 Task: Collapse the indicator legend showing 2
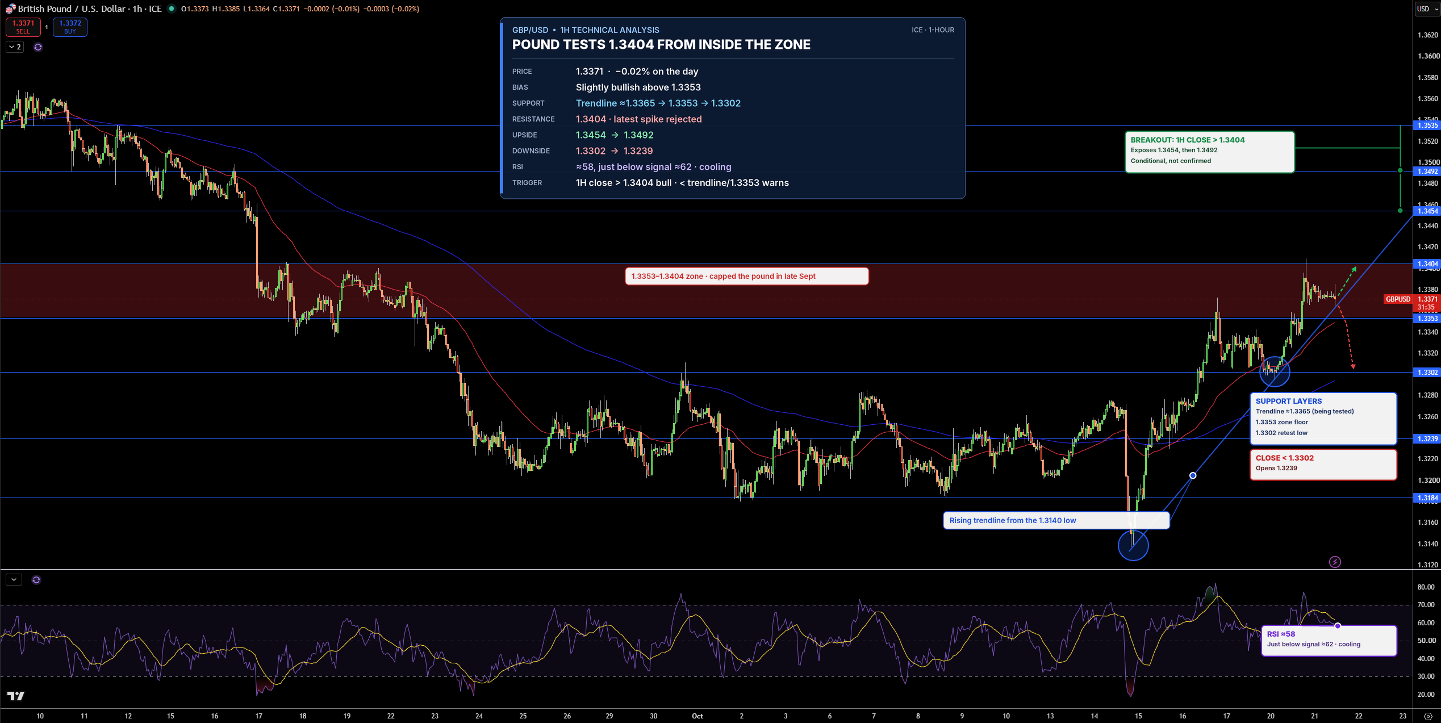[x=15, y=47]
